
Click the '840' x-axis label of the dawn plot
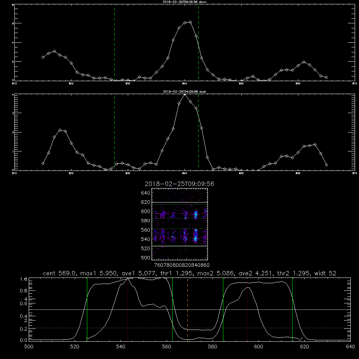(185, 84)
